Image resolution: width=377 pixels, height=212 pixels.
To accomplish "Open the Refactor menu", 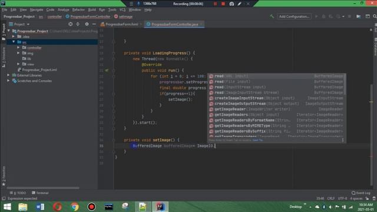I will pyautogui.click(x=78, y=10).
